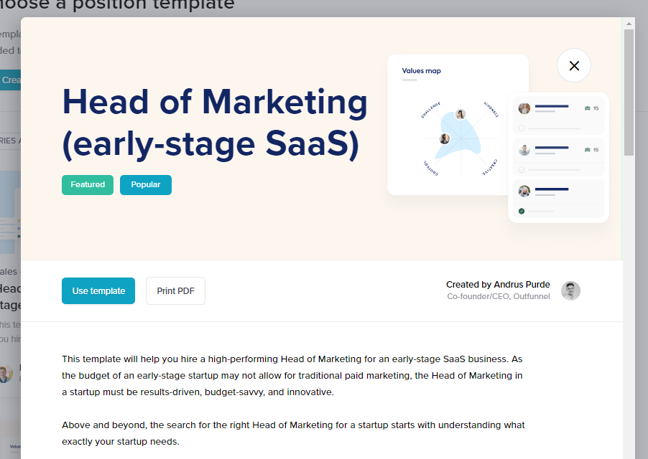Click the Popular badge
This screenshot has width=648, height=459.
point(146,184)
